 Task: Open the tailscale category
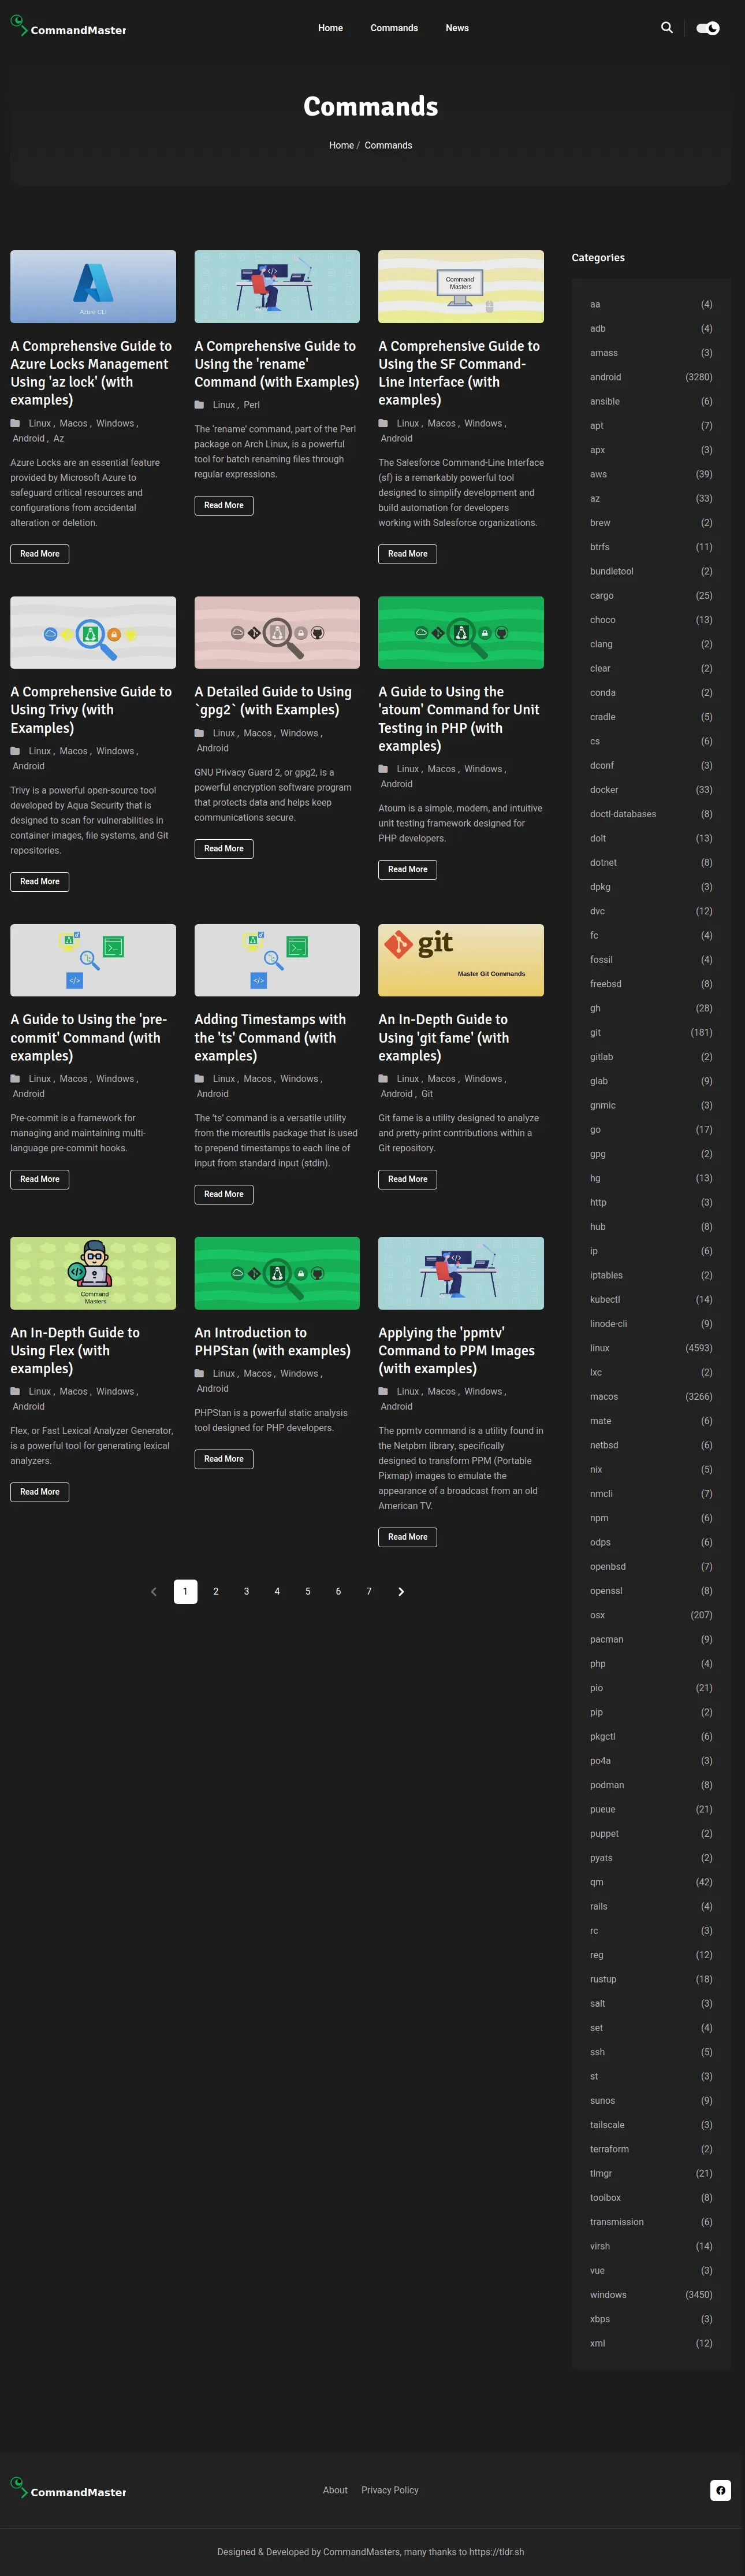[x=651, y=2125]
